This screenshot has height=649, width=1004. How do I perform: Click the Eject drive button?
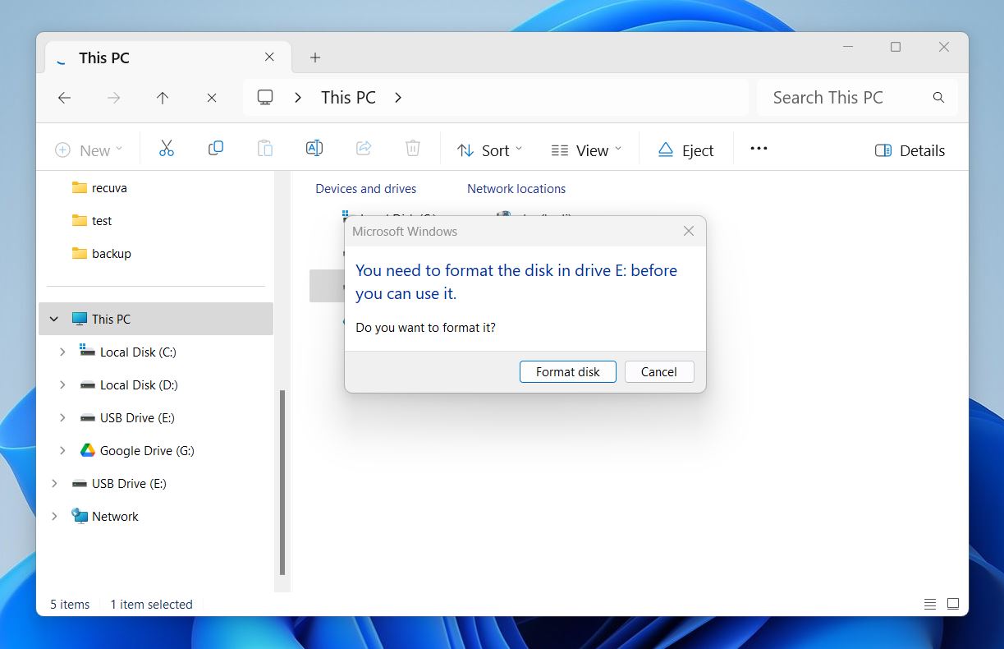(x=685, y=150)
